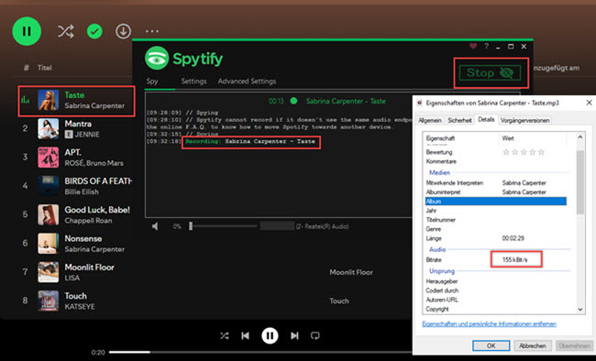This screenshot has width=596, height=361.
Task: Open the Sicherheit tab
Action: (459, 120)
